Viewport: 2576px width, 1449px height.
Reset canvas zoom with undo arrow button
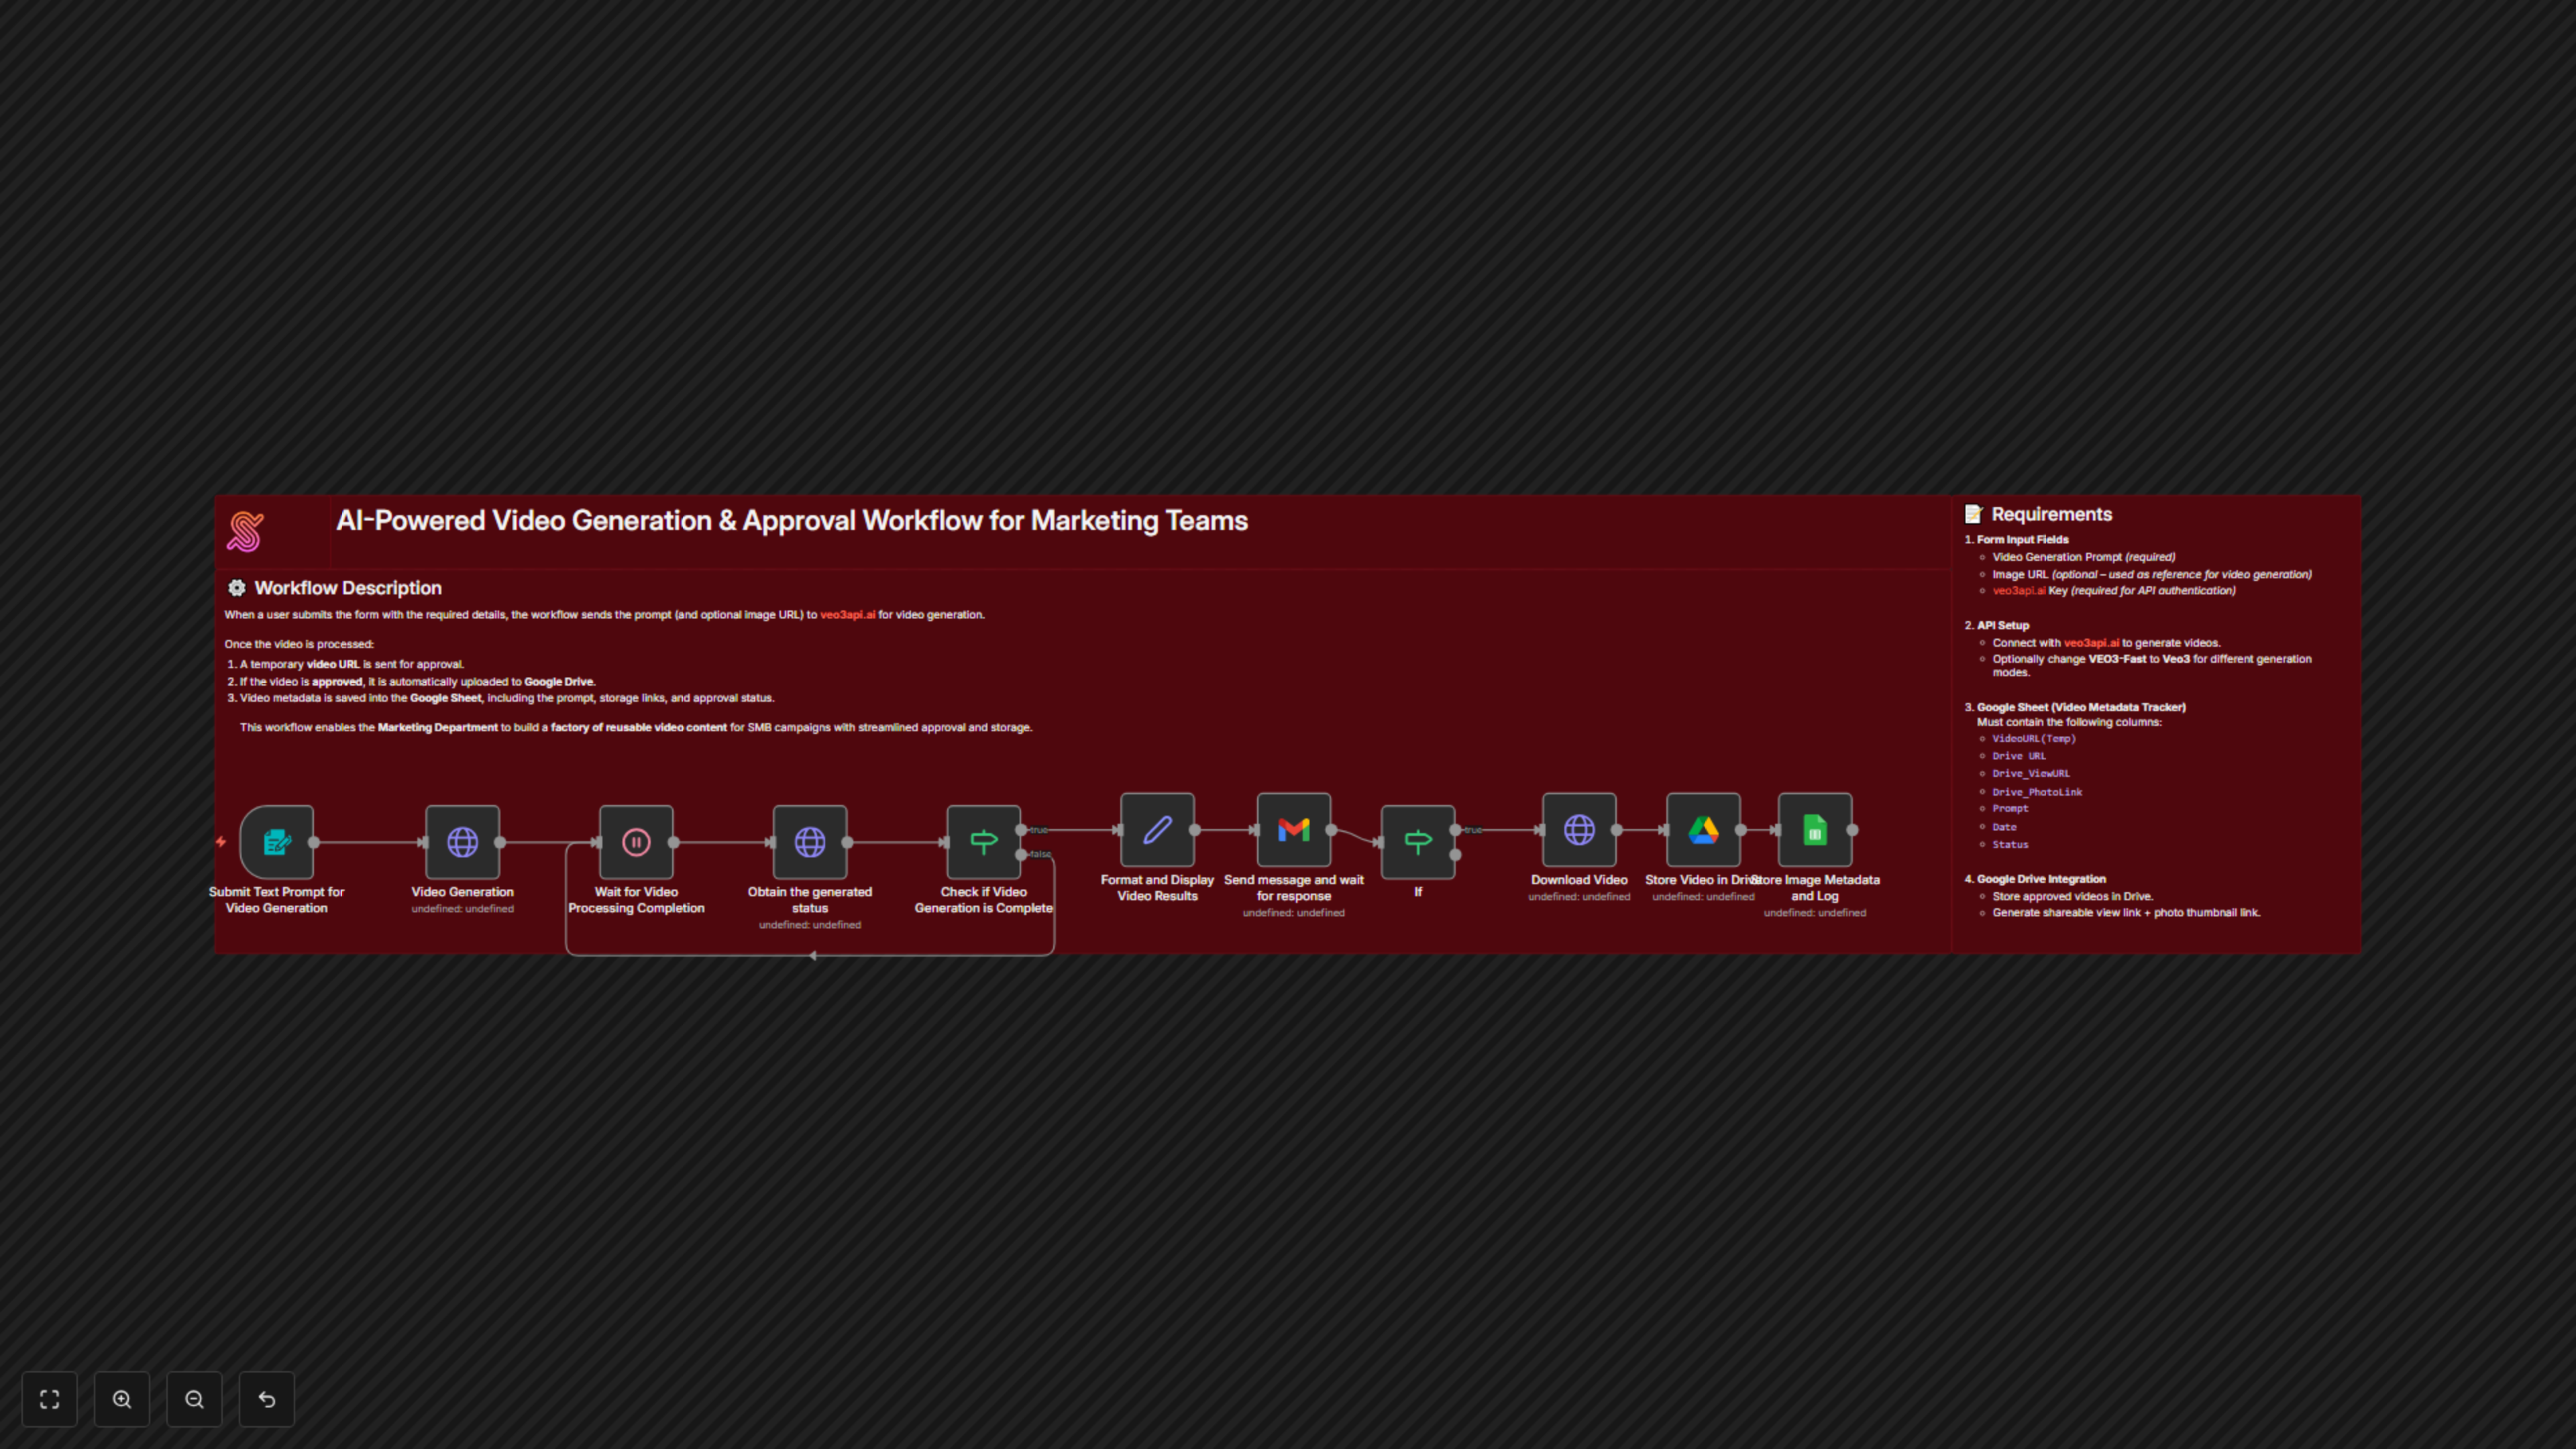[x=267, y=1399]
